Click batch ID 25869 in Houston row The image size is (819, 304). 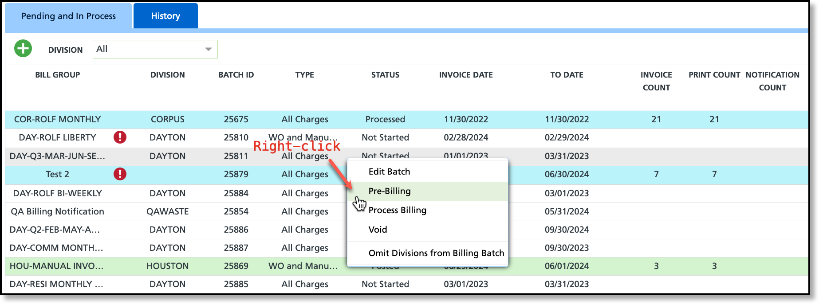pyautogui.click(x=236, y=266)
